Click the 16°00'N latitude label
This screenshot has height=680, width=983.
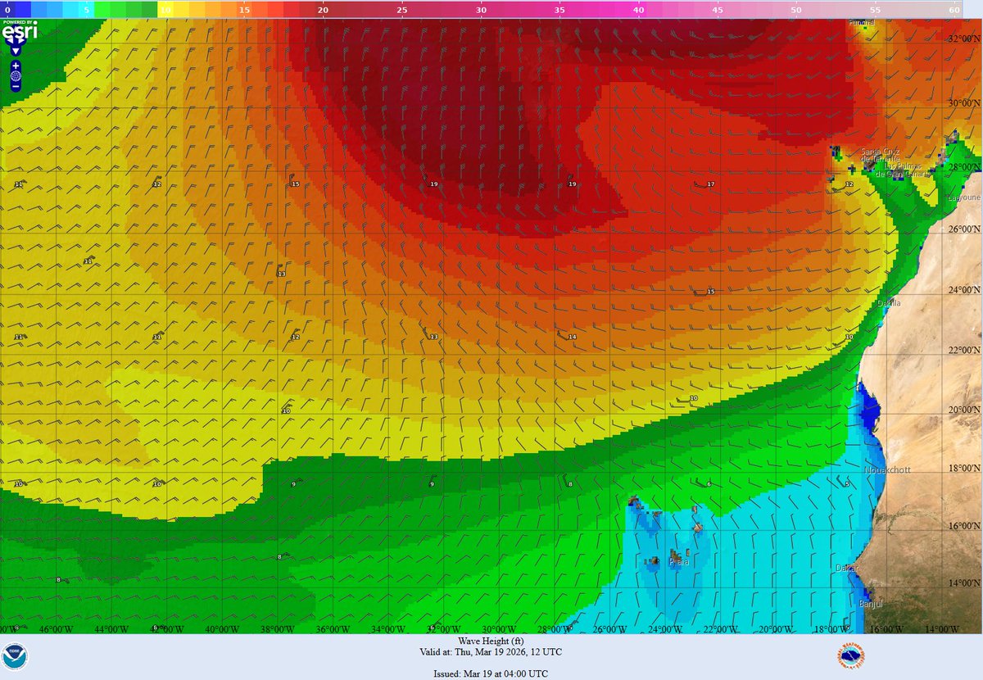[x=965, y=526]
